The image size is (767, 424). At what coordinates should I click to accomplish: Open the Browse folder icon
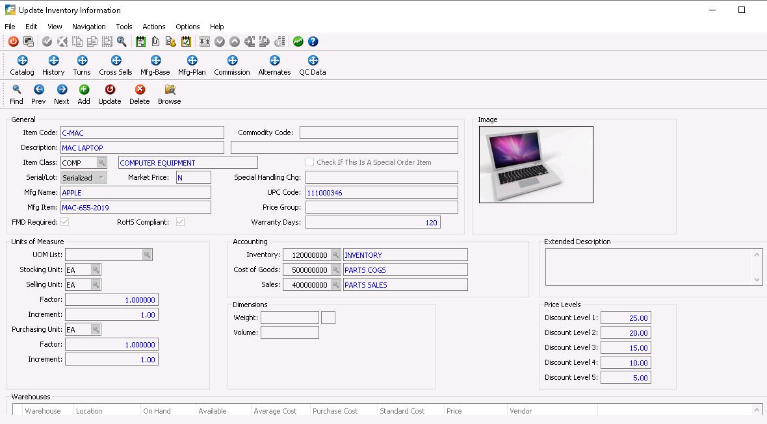click(x=170, y=90)
